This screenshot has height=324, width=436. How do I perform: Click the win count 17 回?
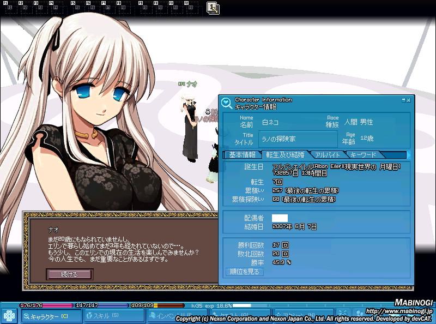tap(281, 245)
